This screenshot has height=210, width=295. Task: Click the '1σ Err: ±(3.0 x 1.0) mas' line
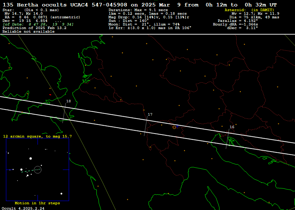(x=150, y=28)
